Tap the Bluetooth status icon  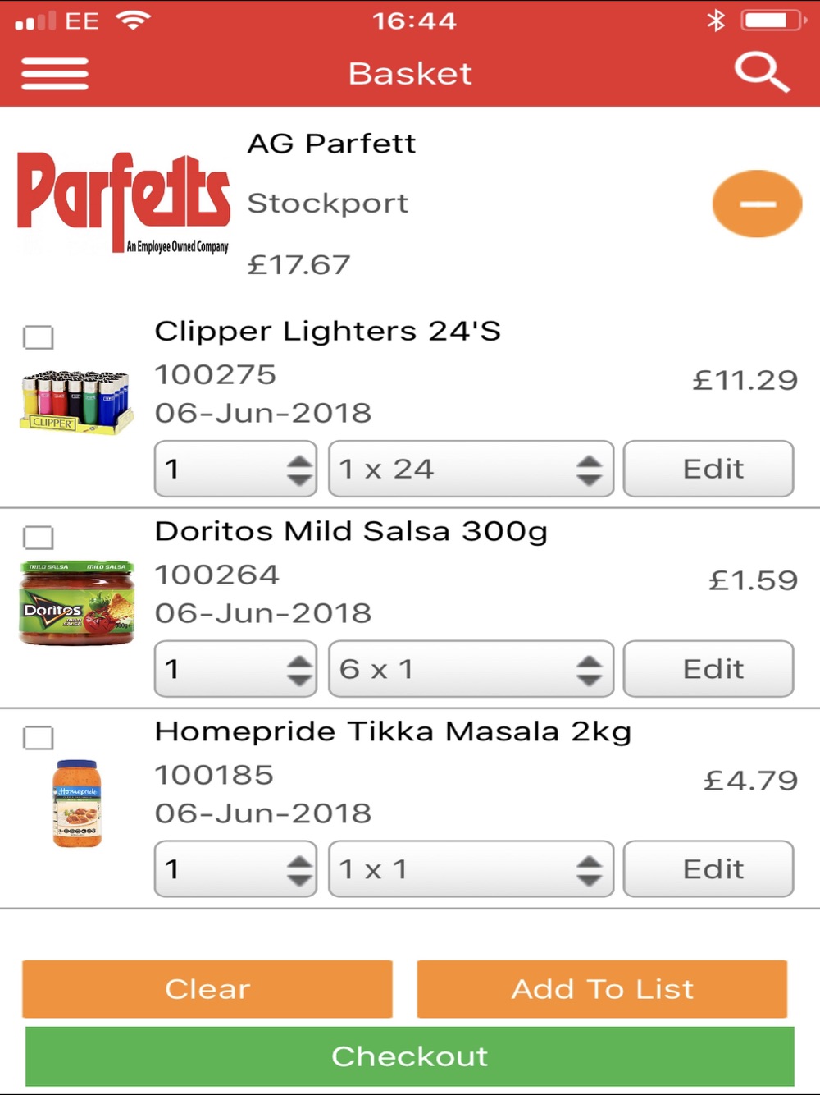[716, 20]
